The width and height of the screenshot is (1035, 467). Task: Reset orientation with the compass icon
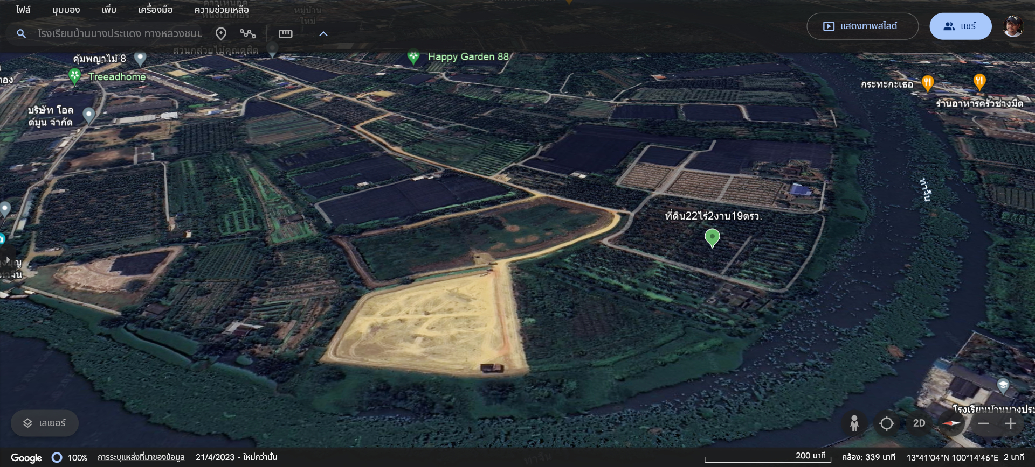click(x=951, y=423)
